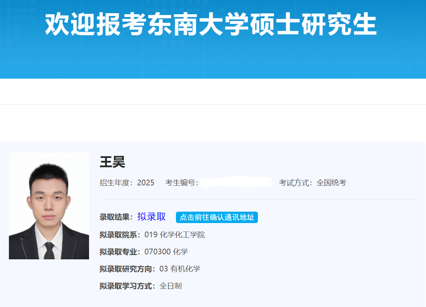426x307 pixels.
Task: Select the 070300 化学 major text
Action: pyautogui.click(x=166, y=252)
